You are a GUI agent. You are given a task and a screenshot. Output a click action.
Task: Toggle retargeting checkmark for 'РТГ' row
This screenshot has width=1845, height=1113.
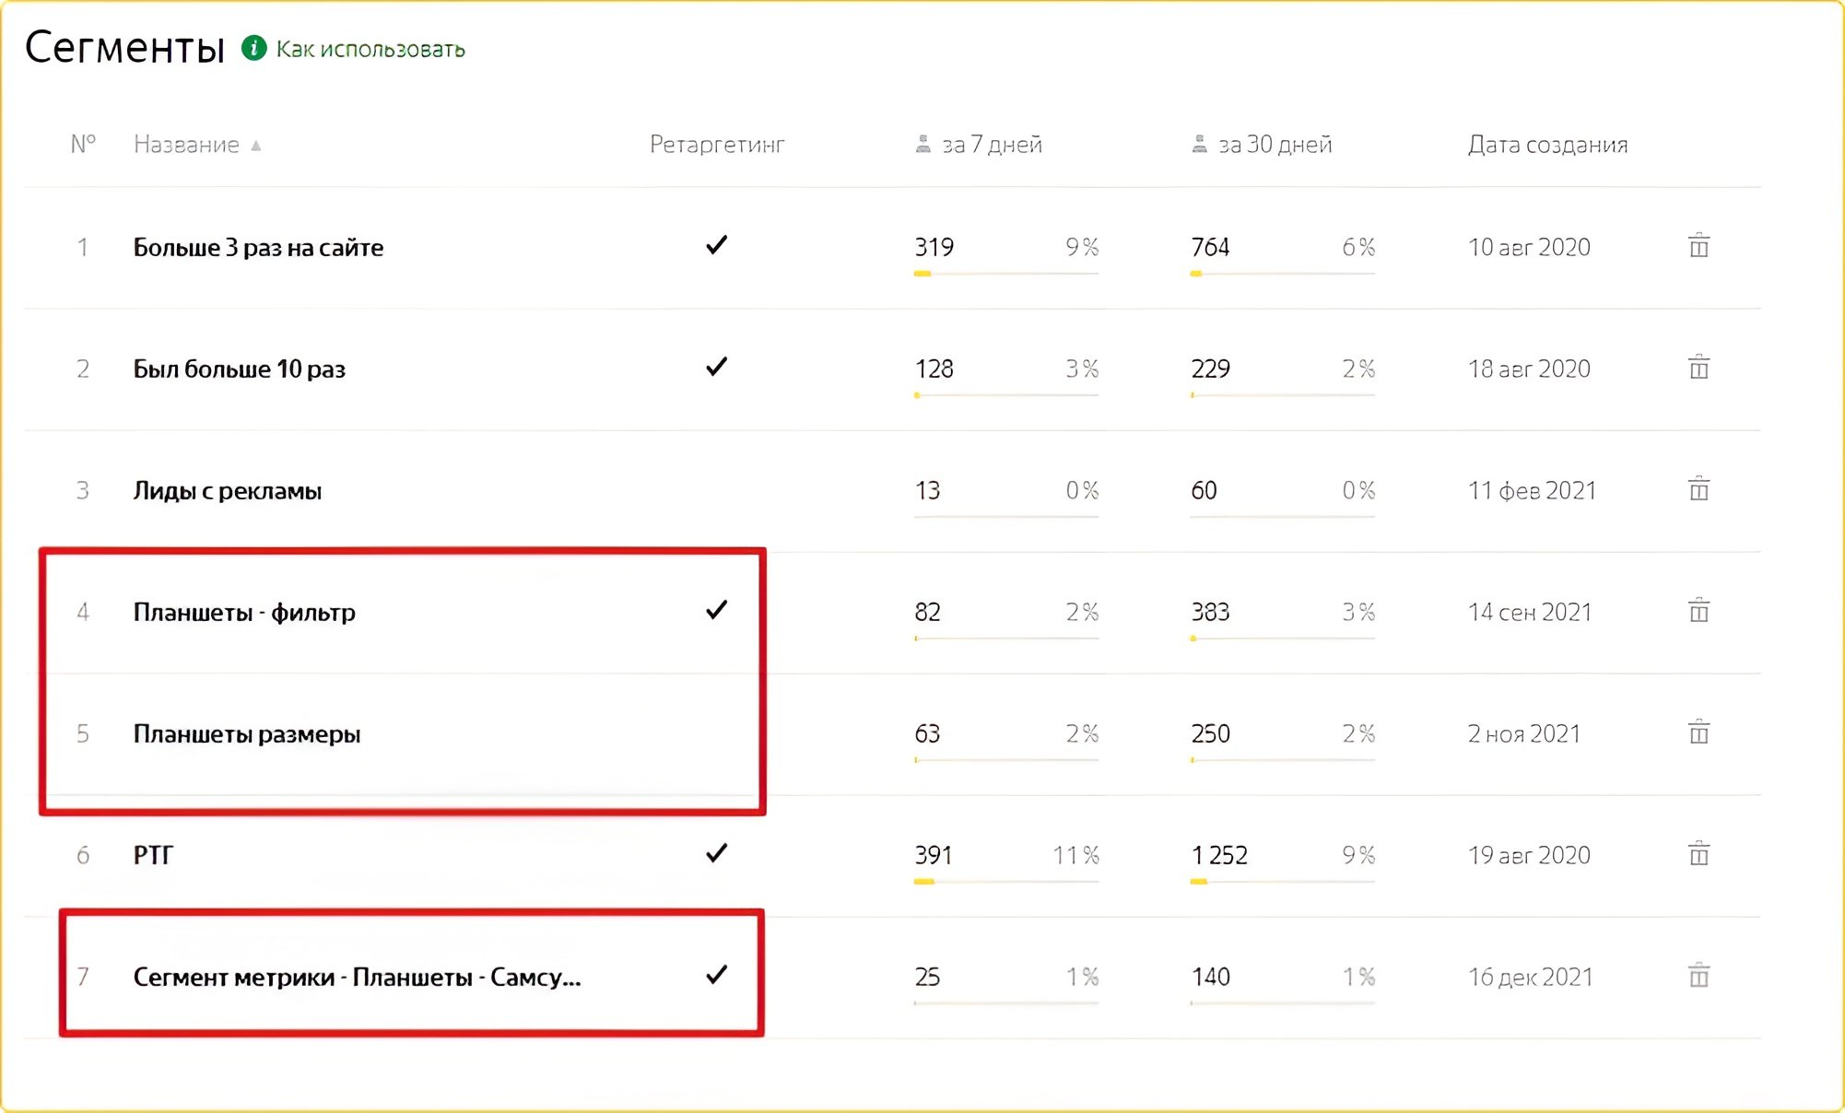coord(716,853)
